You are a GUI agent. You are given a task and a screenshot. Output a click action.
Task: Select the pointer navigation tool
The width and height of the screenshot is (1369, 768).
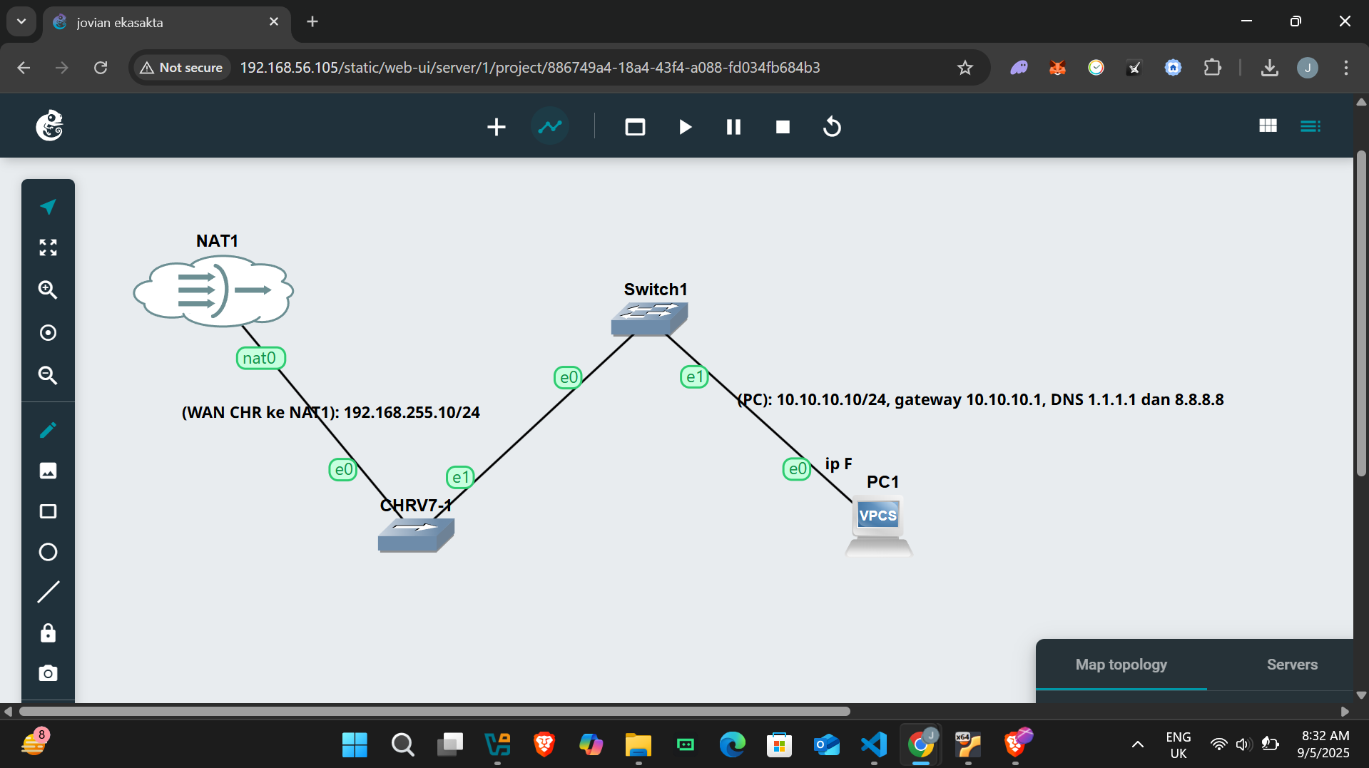coord(48,207)
